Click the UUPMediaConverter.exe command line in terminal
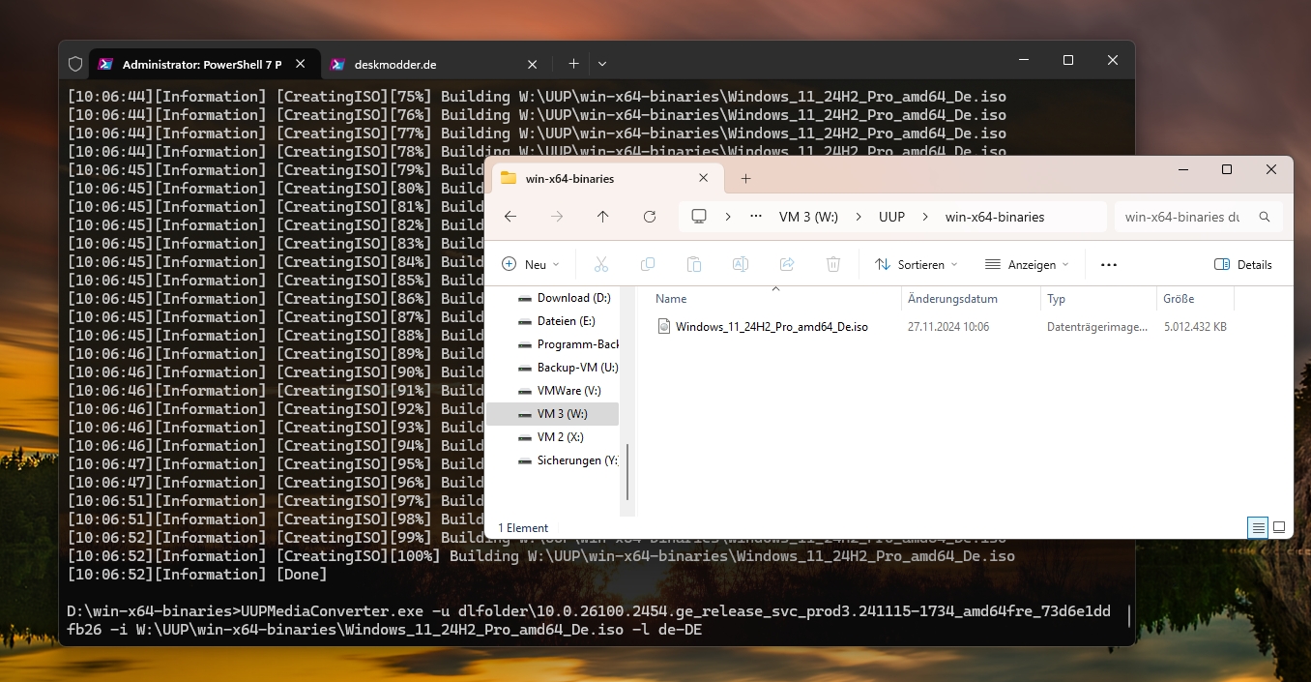Screen dimensions: 1311x682 589,621
